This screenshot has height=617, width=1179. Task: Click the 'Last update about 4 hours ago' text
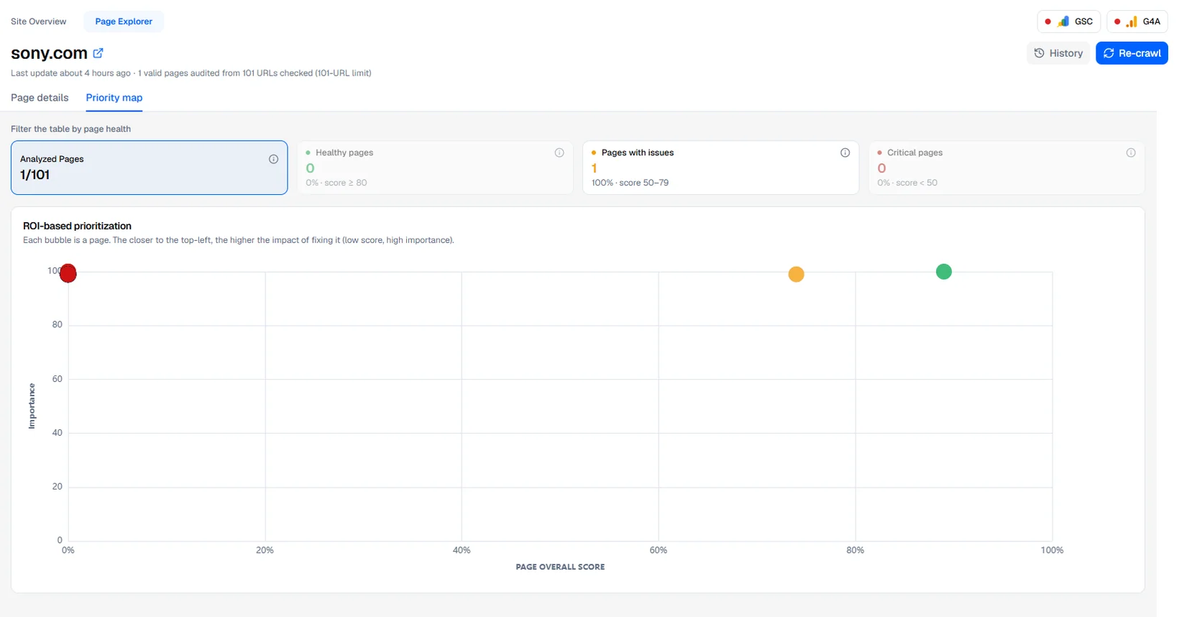70,73
